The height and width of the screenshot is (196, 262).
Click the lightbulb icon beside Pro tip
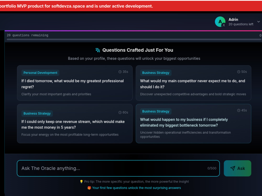point(81,182)
